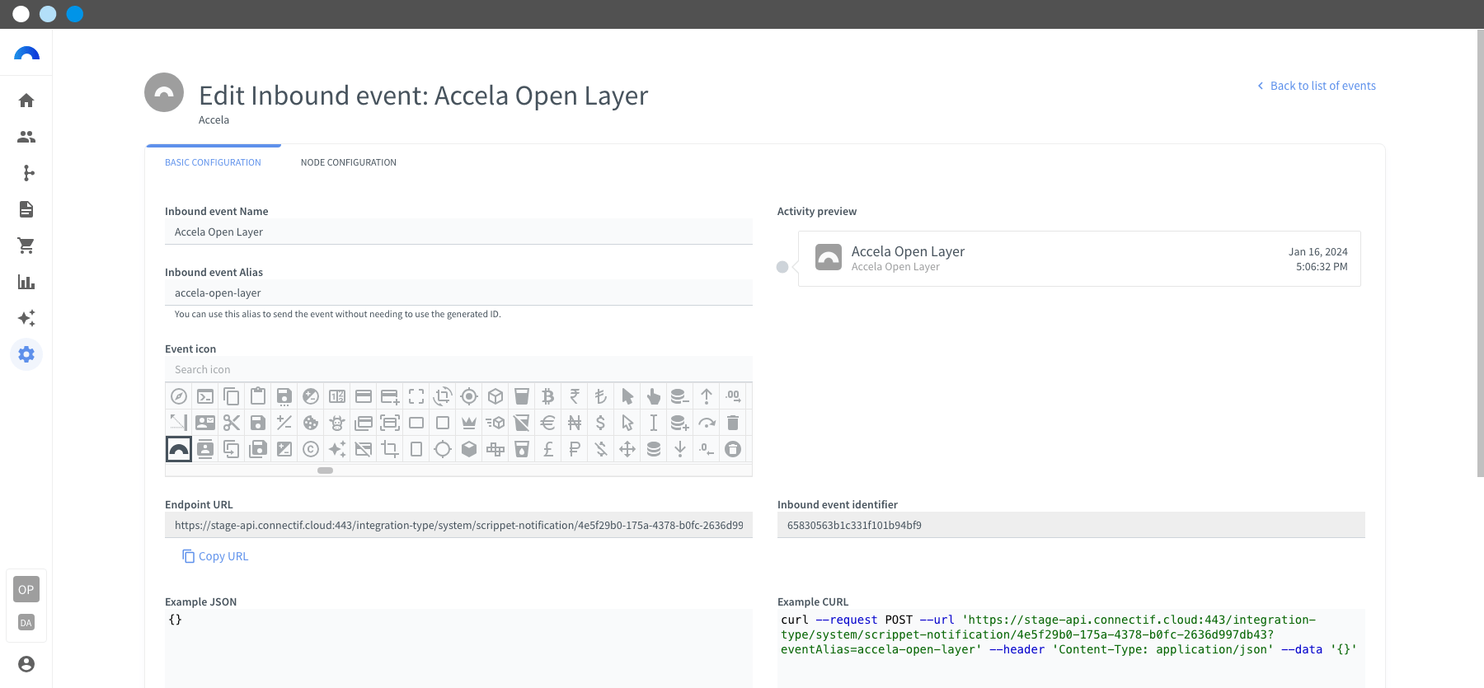Click the icon grid horizontal scrollbar handle
1484x688 pixels.
(x=326, y=470)
